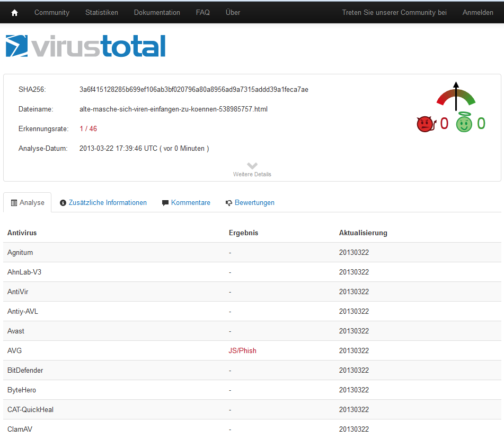Click the Dateiname label
Image resolution: width=504 pixels, height=437 pixels.
pyautogui.click(x=36, y=109)
